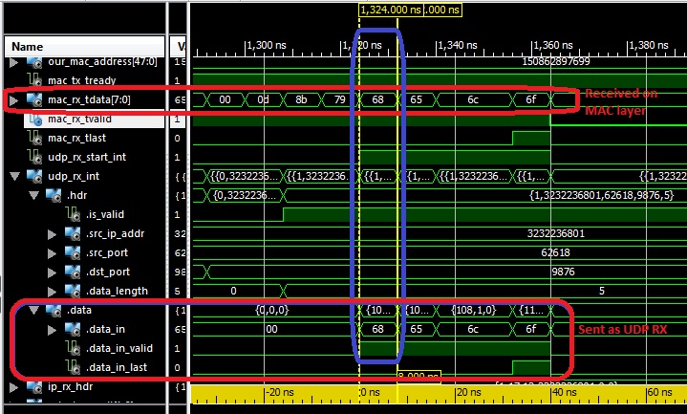Click the yellow 1,324.000 ns cursor label
The width and height of the screenshot is (687, 414).
389,9
